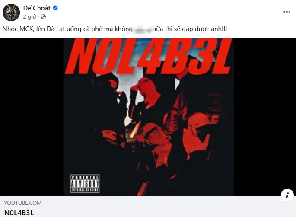Click the blurred word in the post
296x217 pixels.
pyautogui.click(x=142, y=29)
